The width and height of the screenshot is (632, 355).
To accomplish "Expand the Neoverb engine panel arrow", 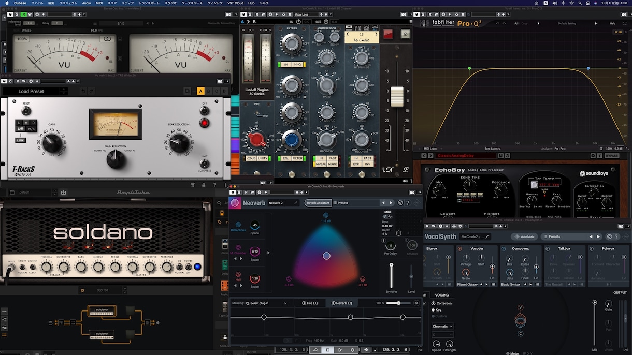I will pos(268,253).
